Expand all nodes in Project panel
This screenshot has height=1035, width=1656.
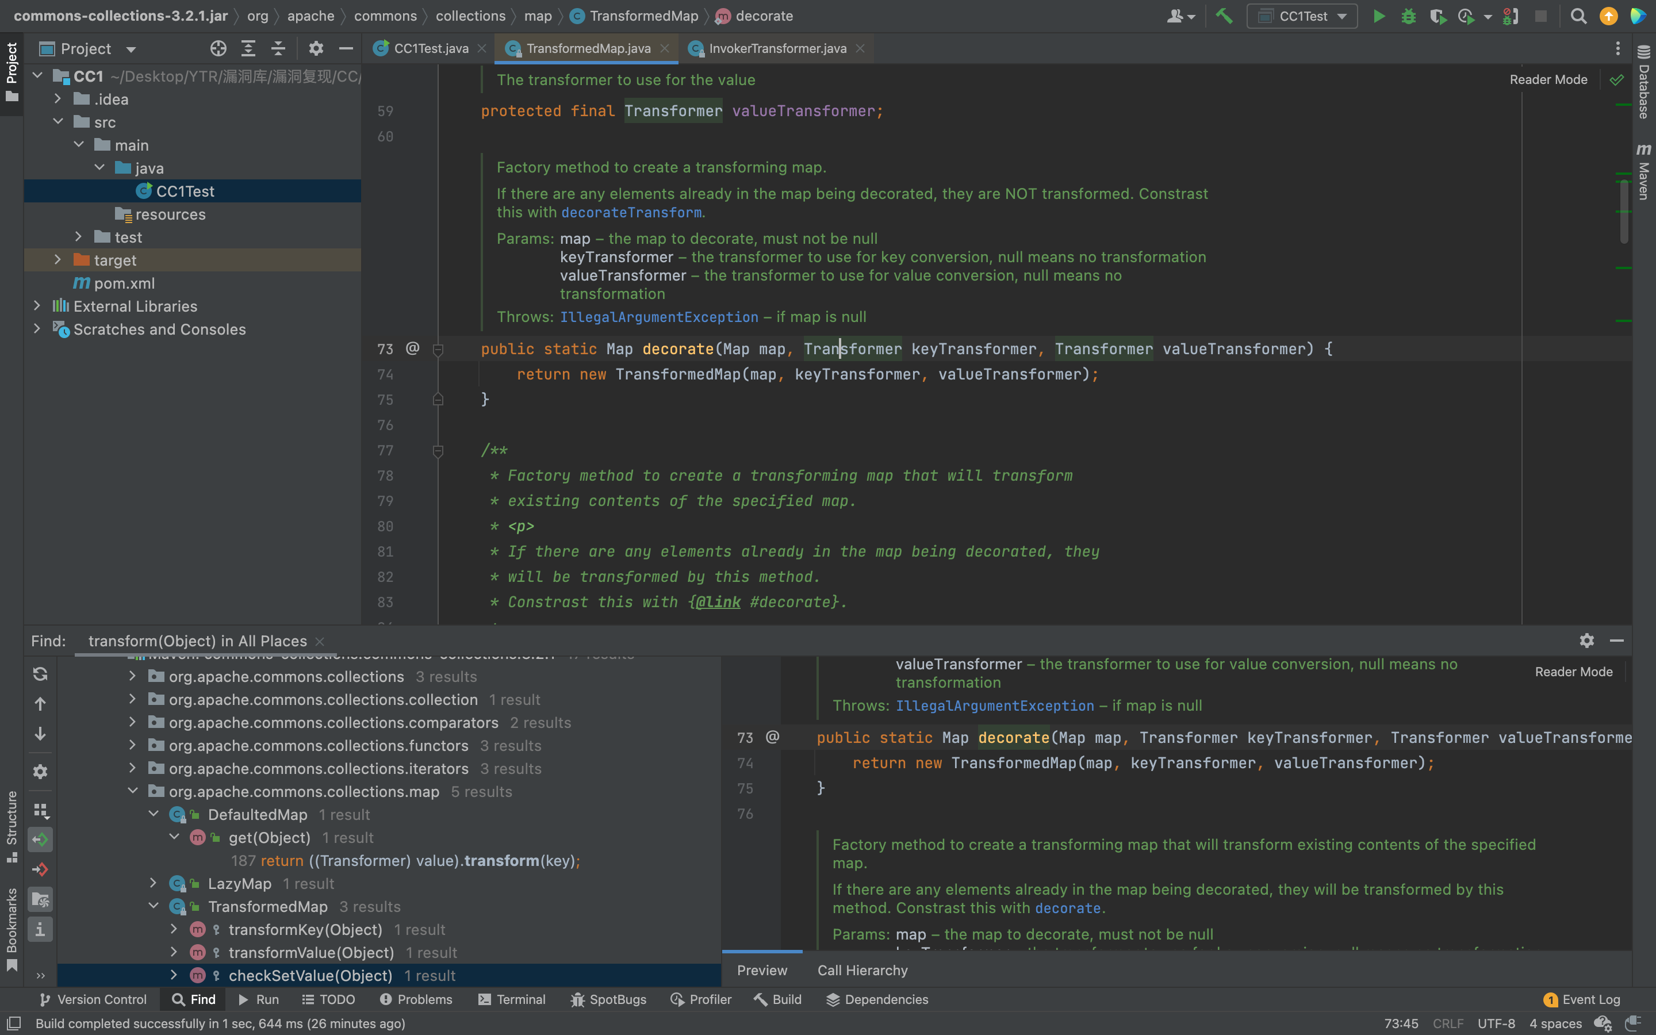(x=248, y=49)
